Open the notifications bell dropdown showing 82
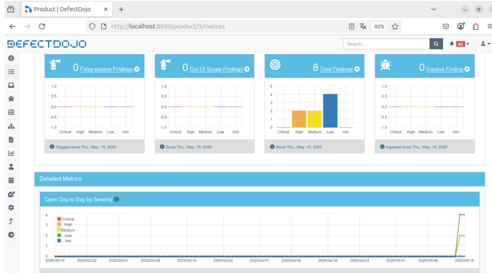Image resolution: width=492 pixels, height=273 pixels. coord(459,44)
